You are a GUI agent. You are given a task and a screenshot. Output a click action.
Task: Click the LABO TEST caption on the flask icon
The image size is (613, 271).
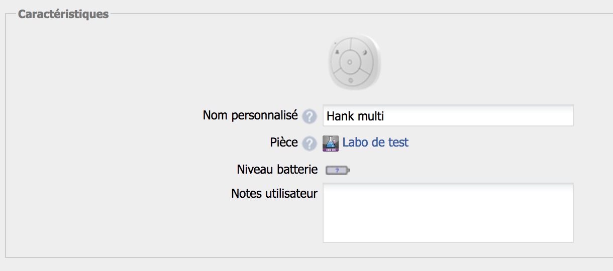330,149
